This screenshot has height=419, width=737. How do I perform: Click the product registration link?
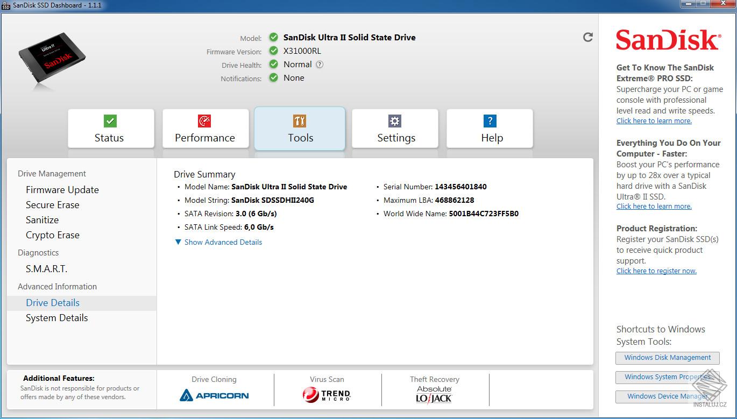click(656, 271)
